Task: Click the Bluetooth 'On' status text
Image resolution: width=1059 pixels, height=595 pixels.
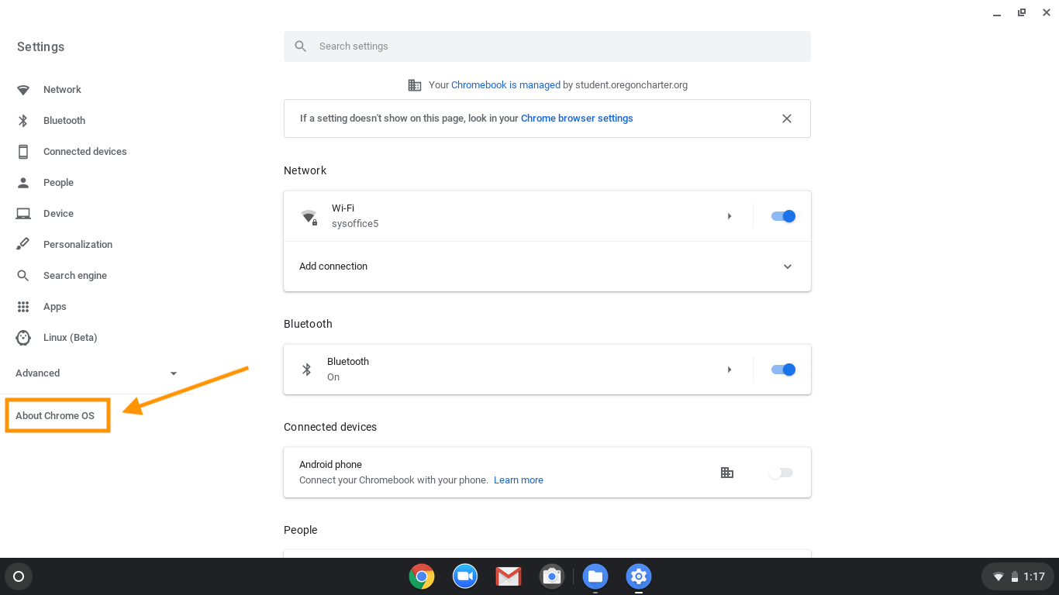Action: 333,377
